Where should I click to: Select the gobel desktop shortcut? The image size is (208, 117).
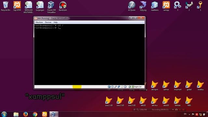(189, 85)
